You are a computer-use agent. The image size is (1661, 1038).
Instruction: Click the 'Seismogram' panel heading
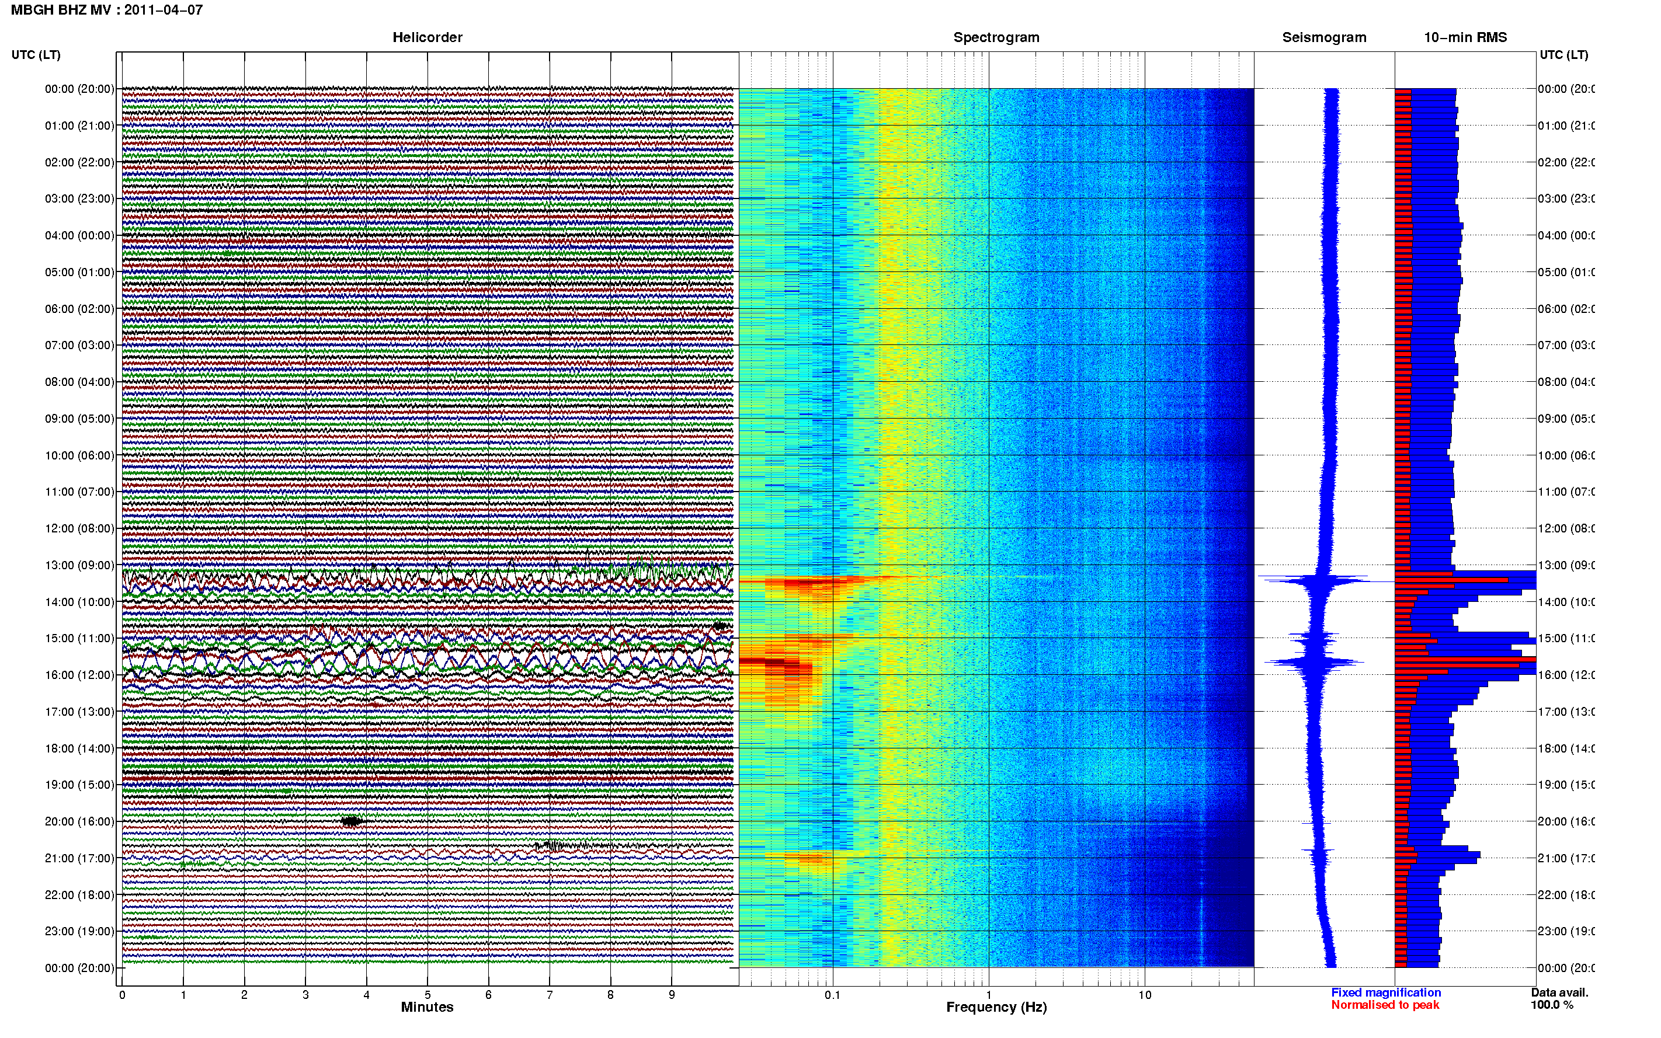(1324, 37)
